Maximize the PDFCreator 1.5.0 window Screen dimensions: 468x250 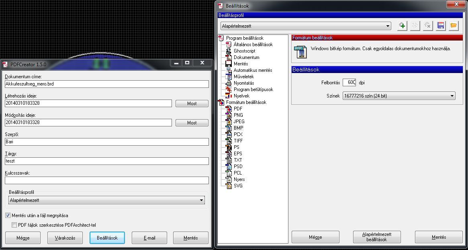click(x=187, y=63)
